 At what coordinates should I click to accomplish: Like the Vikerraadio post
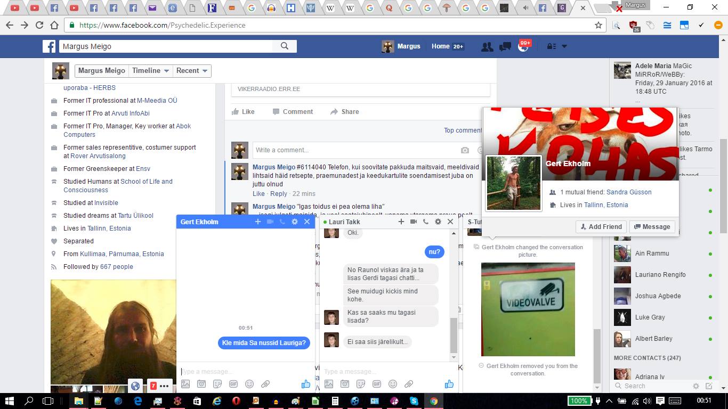click(243, 112)
